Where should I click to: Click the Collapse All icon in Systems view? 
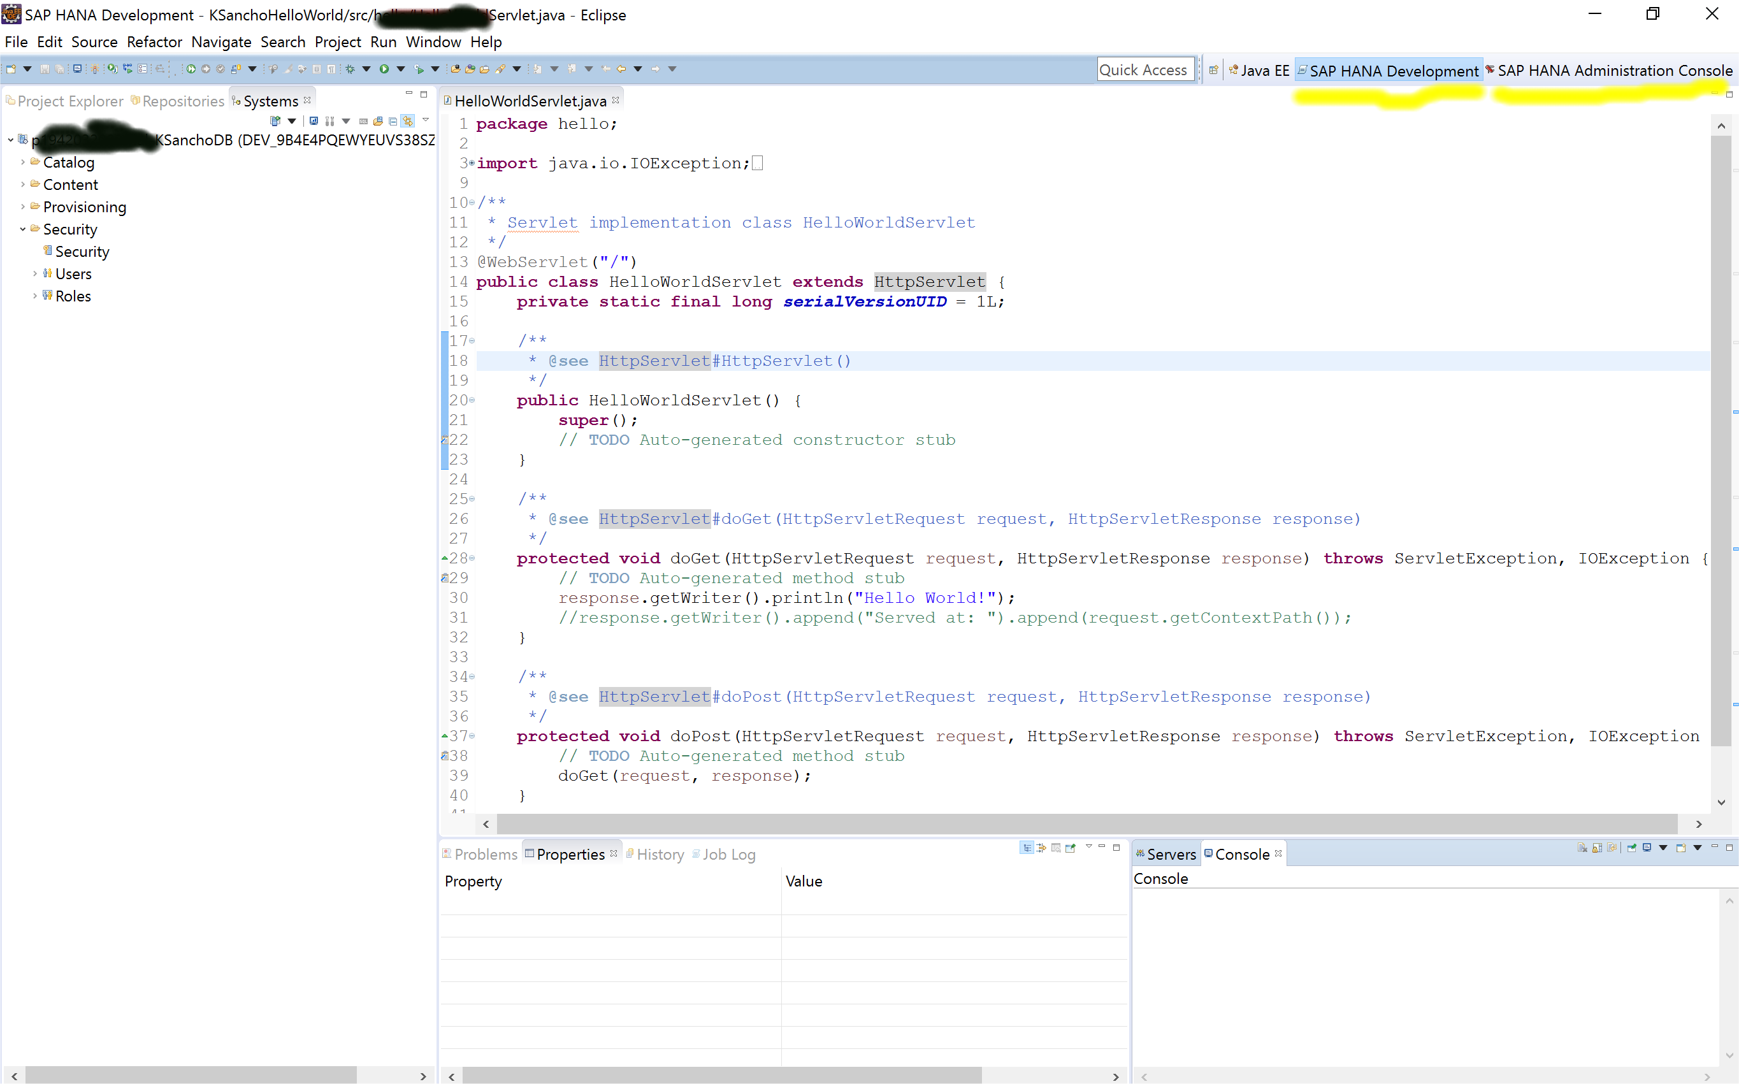click(x=393, y=121)
